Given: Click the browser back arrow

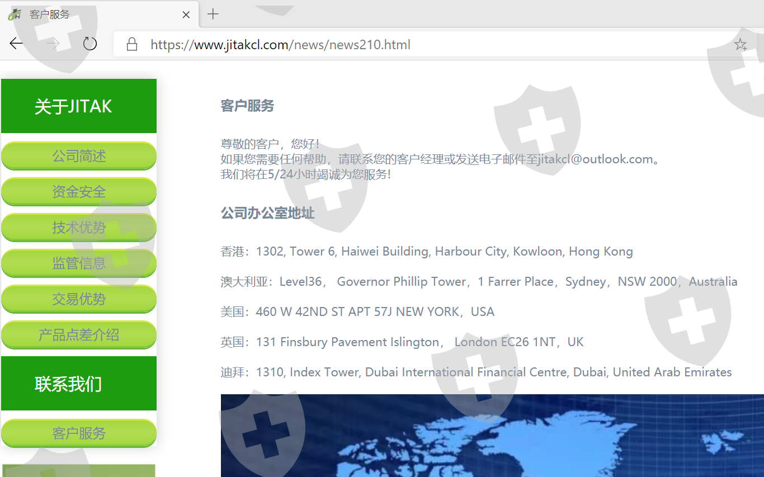Looking at the screenshot, I should click(16, 44).
